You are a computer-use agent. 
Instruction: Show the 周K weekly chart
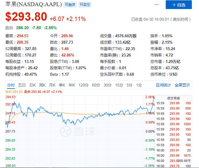click(42, 85)
